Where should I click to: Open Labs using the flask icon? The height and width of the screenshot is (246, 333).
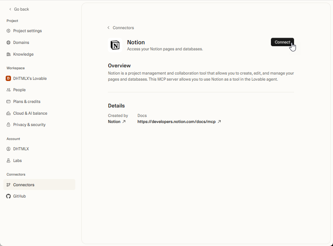(x=8, y=160)
